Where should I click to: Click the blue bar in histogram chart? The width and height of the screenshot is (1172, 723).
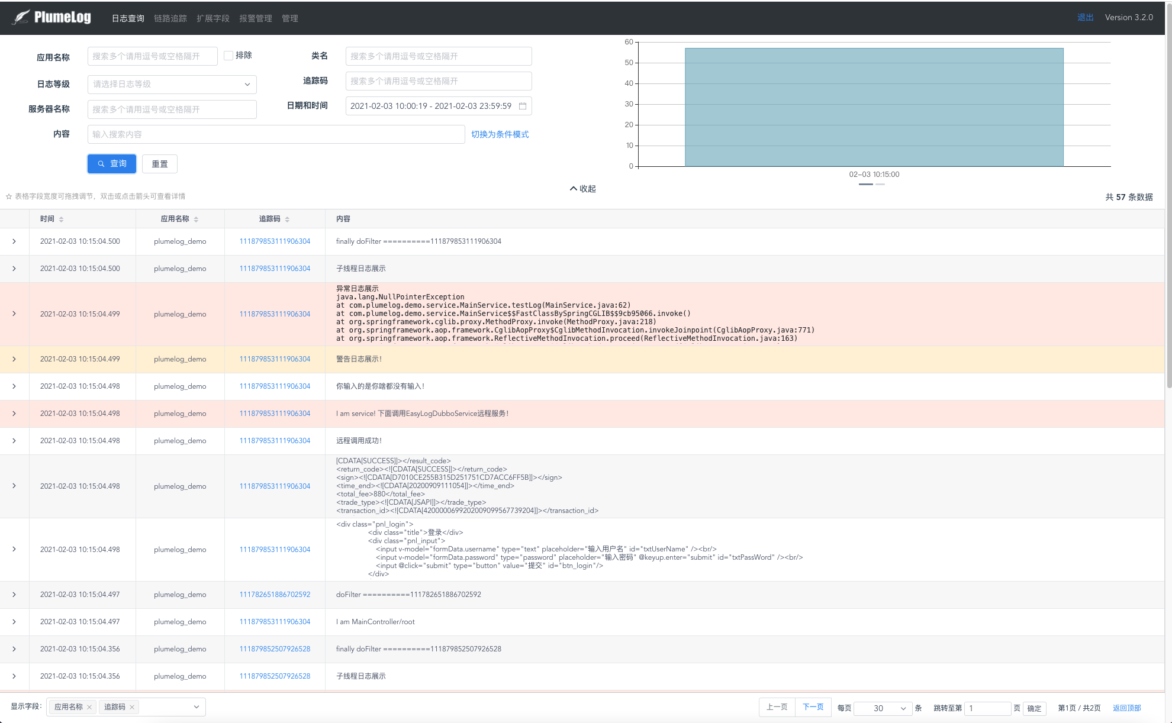(874, 107)
